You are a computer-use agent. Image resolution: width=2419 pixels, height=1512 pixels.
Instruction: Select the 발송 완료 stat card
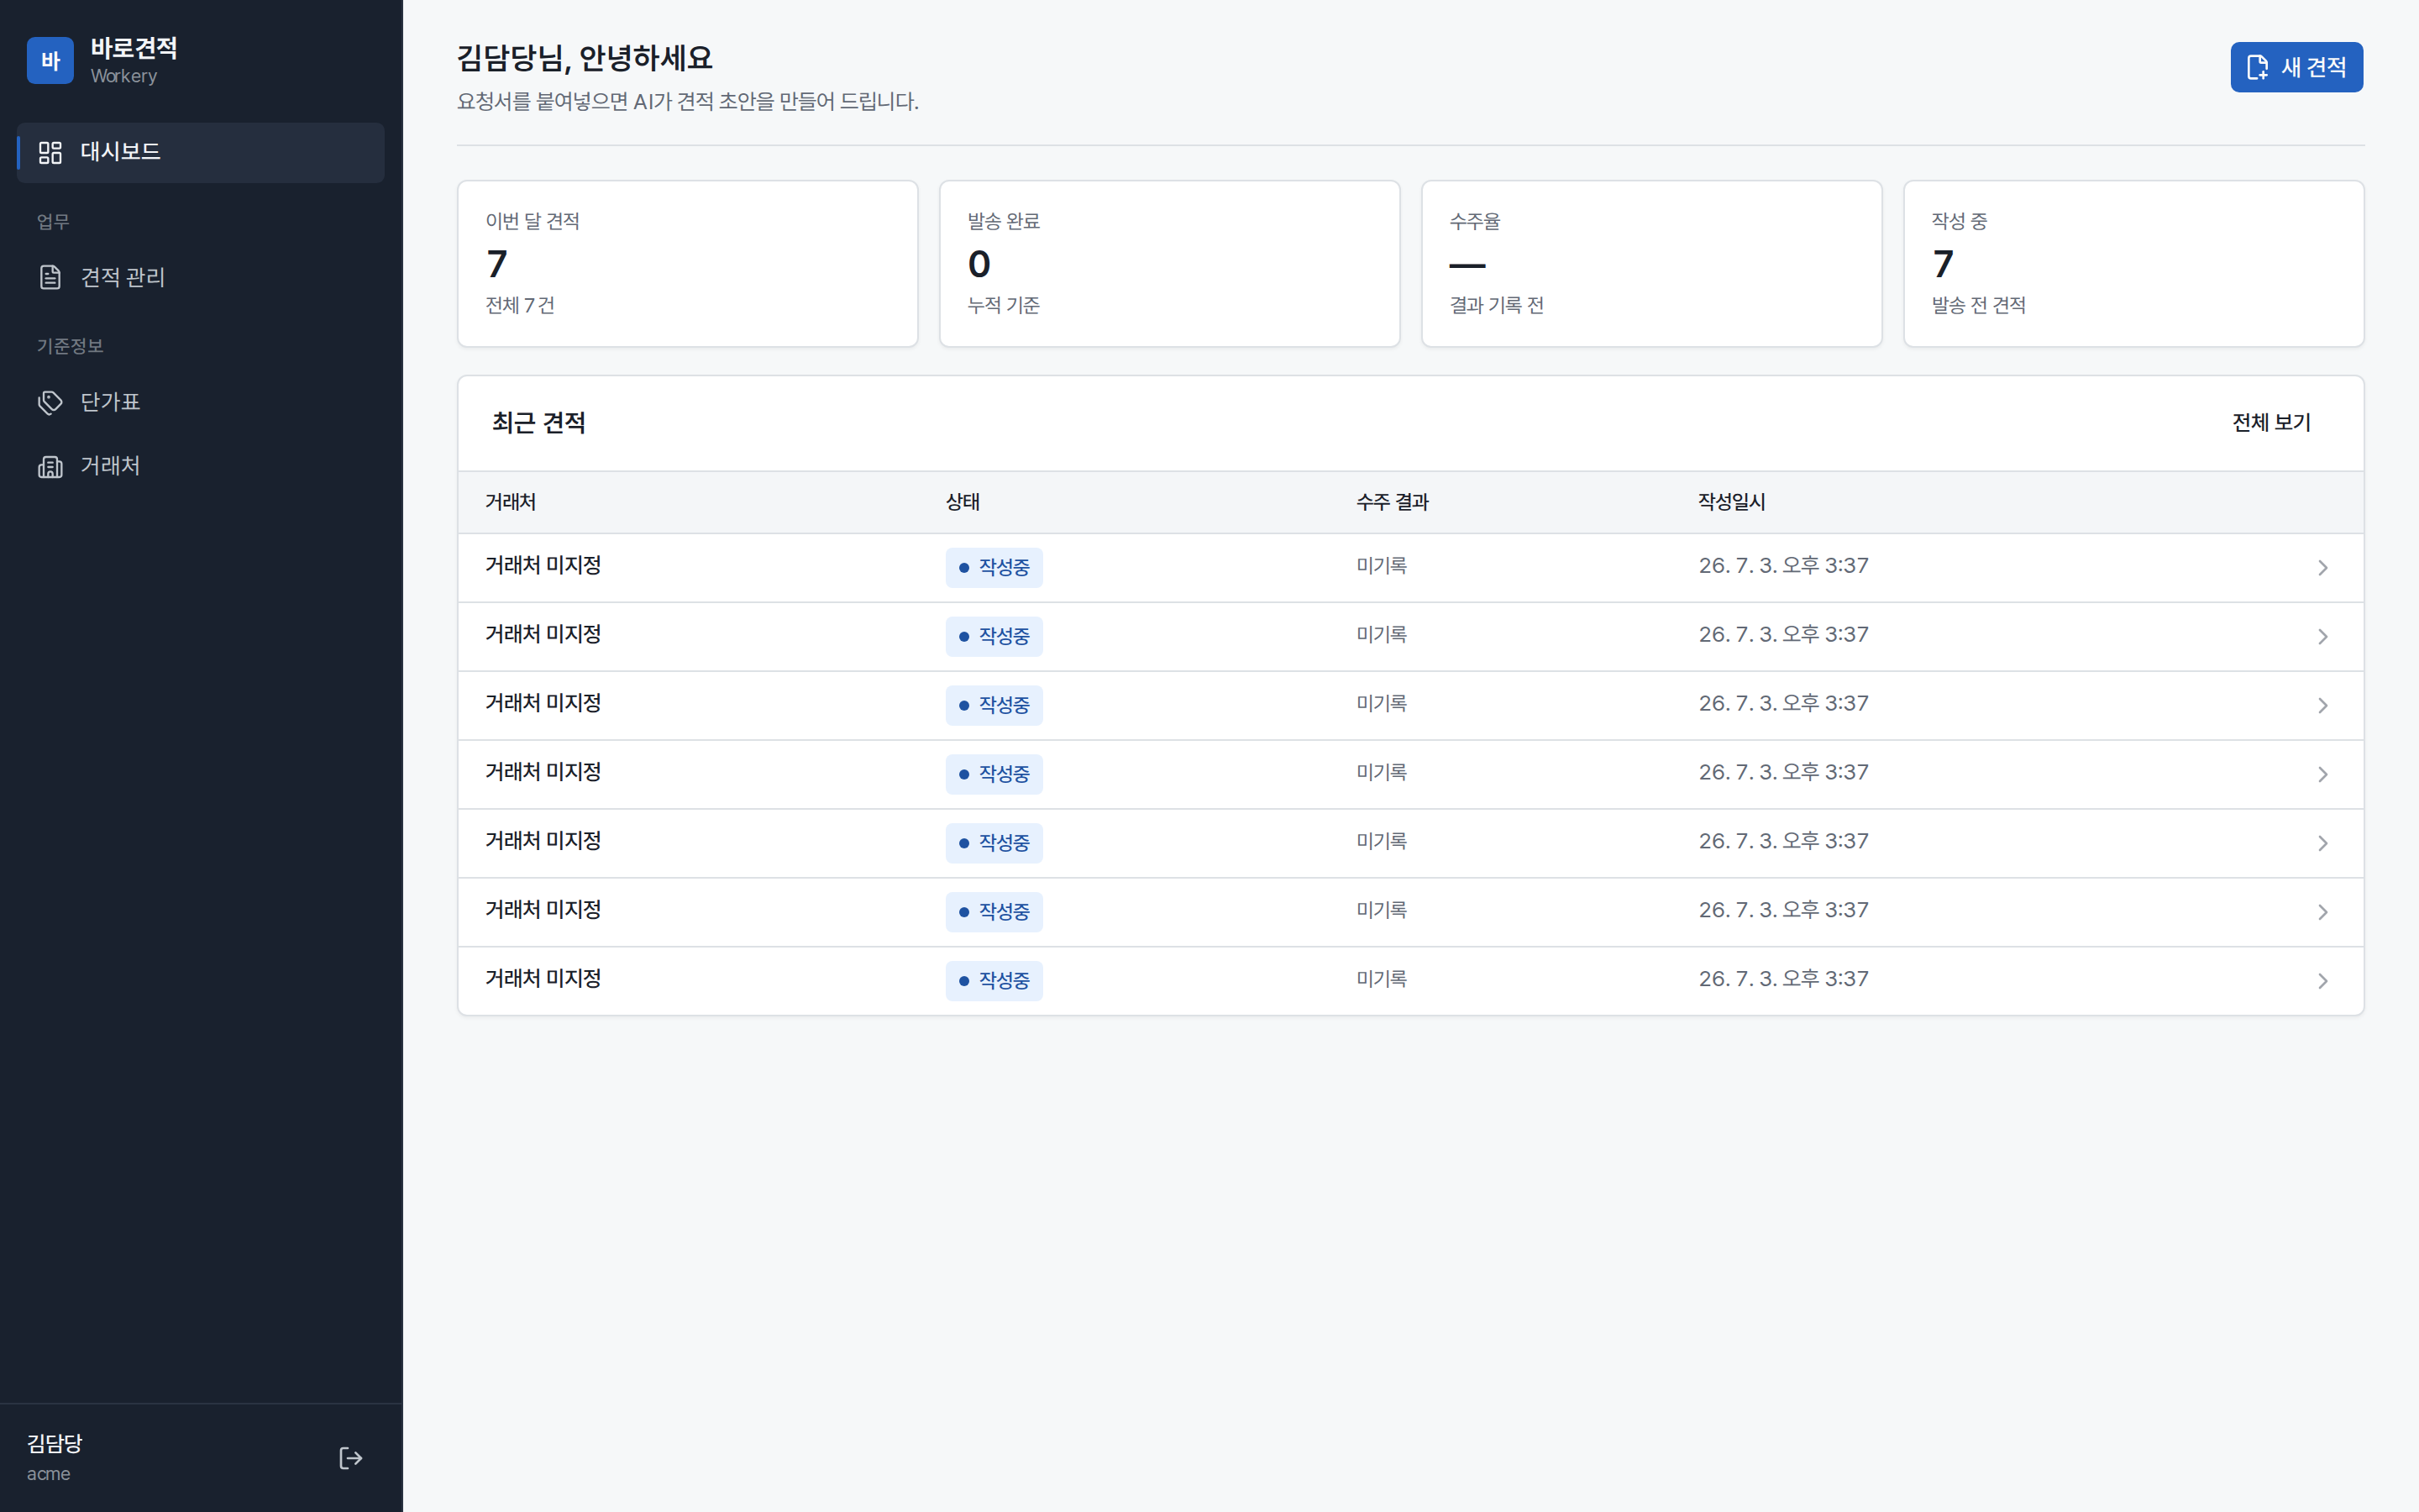point(1169,264)
